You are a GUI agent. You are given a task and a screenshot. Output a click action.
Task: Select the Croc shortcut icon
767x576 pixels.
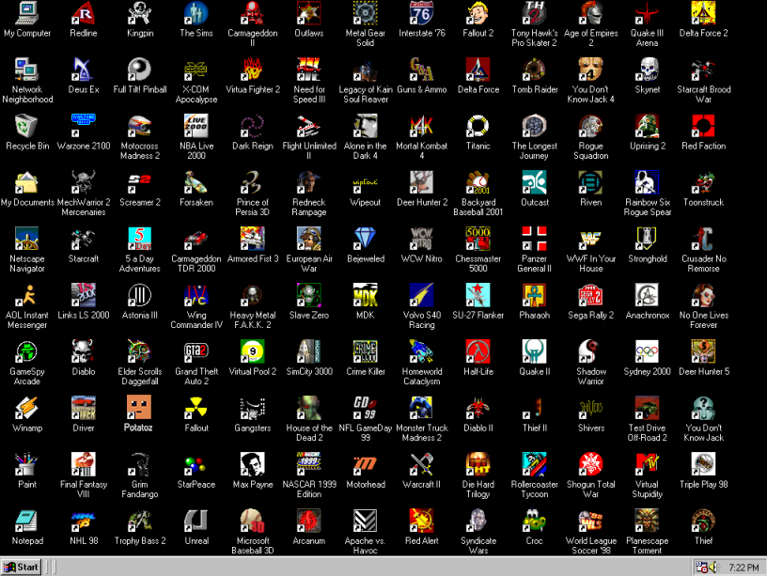(x=534, y=522)
